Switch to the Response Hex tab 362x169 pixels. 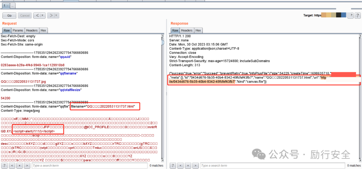click(x=198, y=30)
